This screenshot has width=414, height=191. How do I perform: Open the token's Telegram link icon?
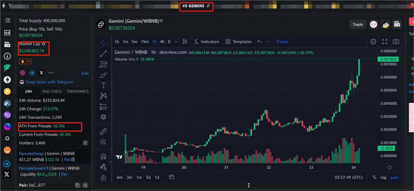(x=32, y=73)
